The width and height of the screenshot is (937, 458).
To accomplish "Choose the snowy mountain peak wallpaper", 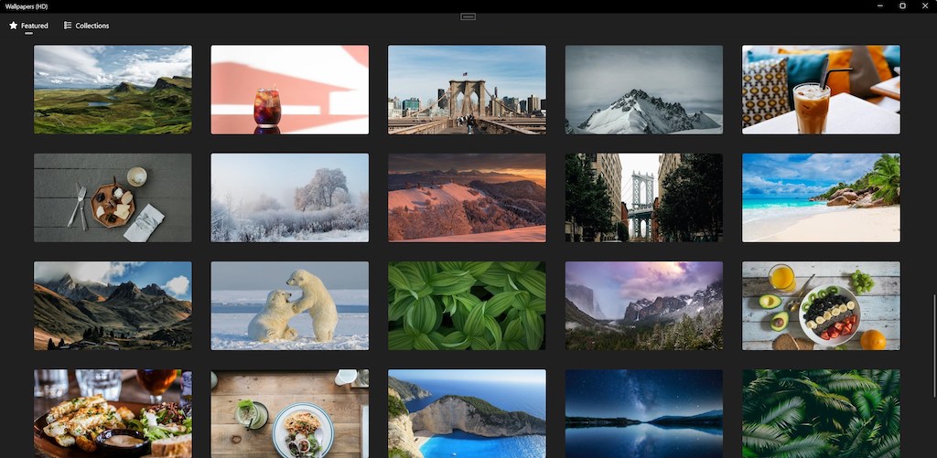I will (x=643, y=90).
